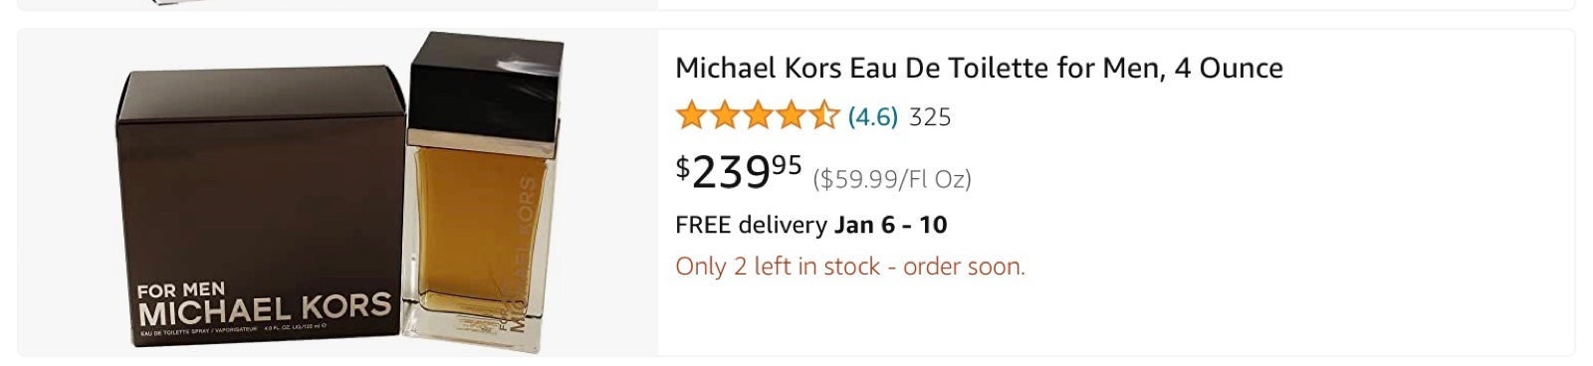Click the half-filled fifth rating star
This screenshot has height=366, width=1593.
coord(822,116)
